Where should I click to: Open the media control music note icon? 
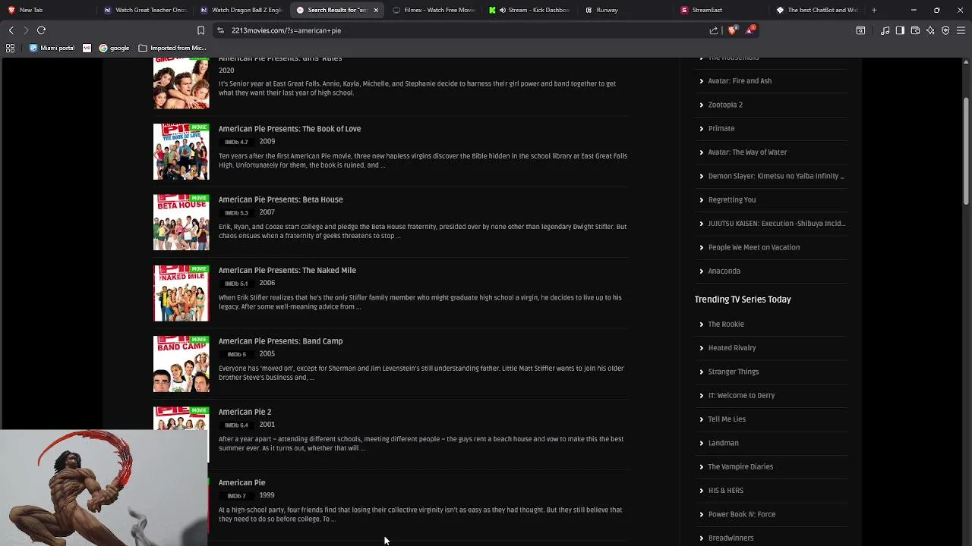pos(885,30)
